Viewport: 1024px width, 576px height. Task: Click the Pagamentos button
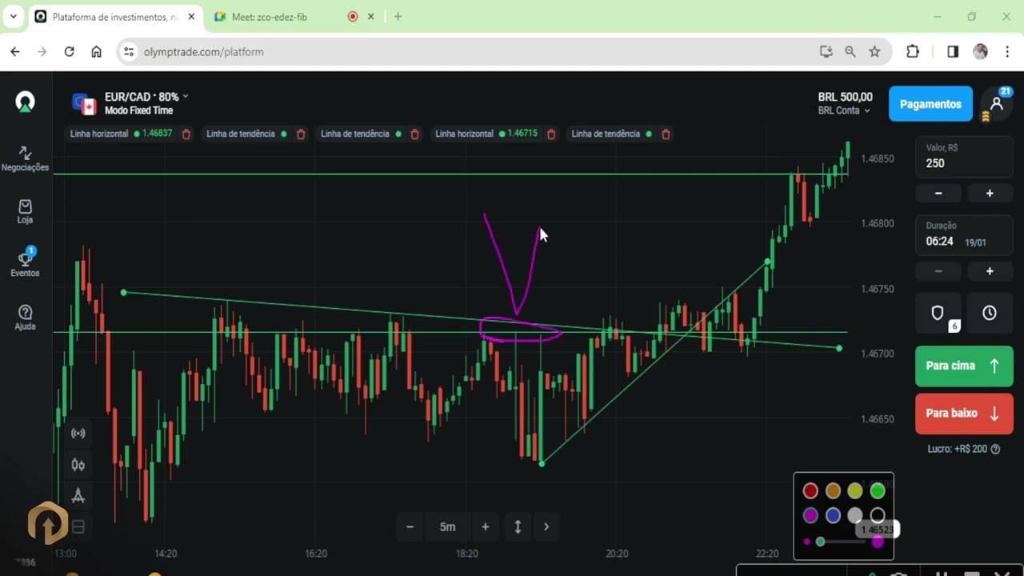click(x=930, y=104)
